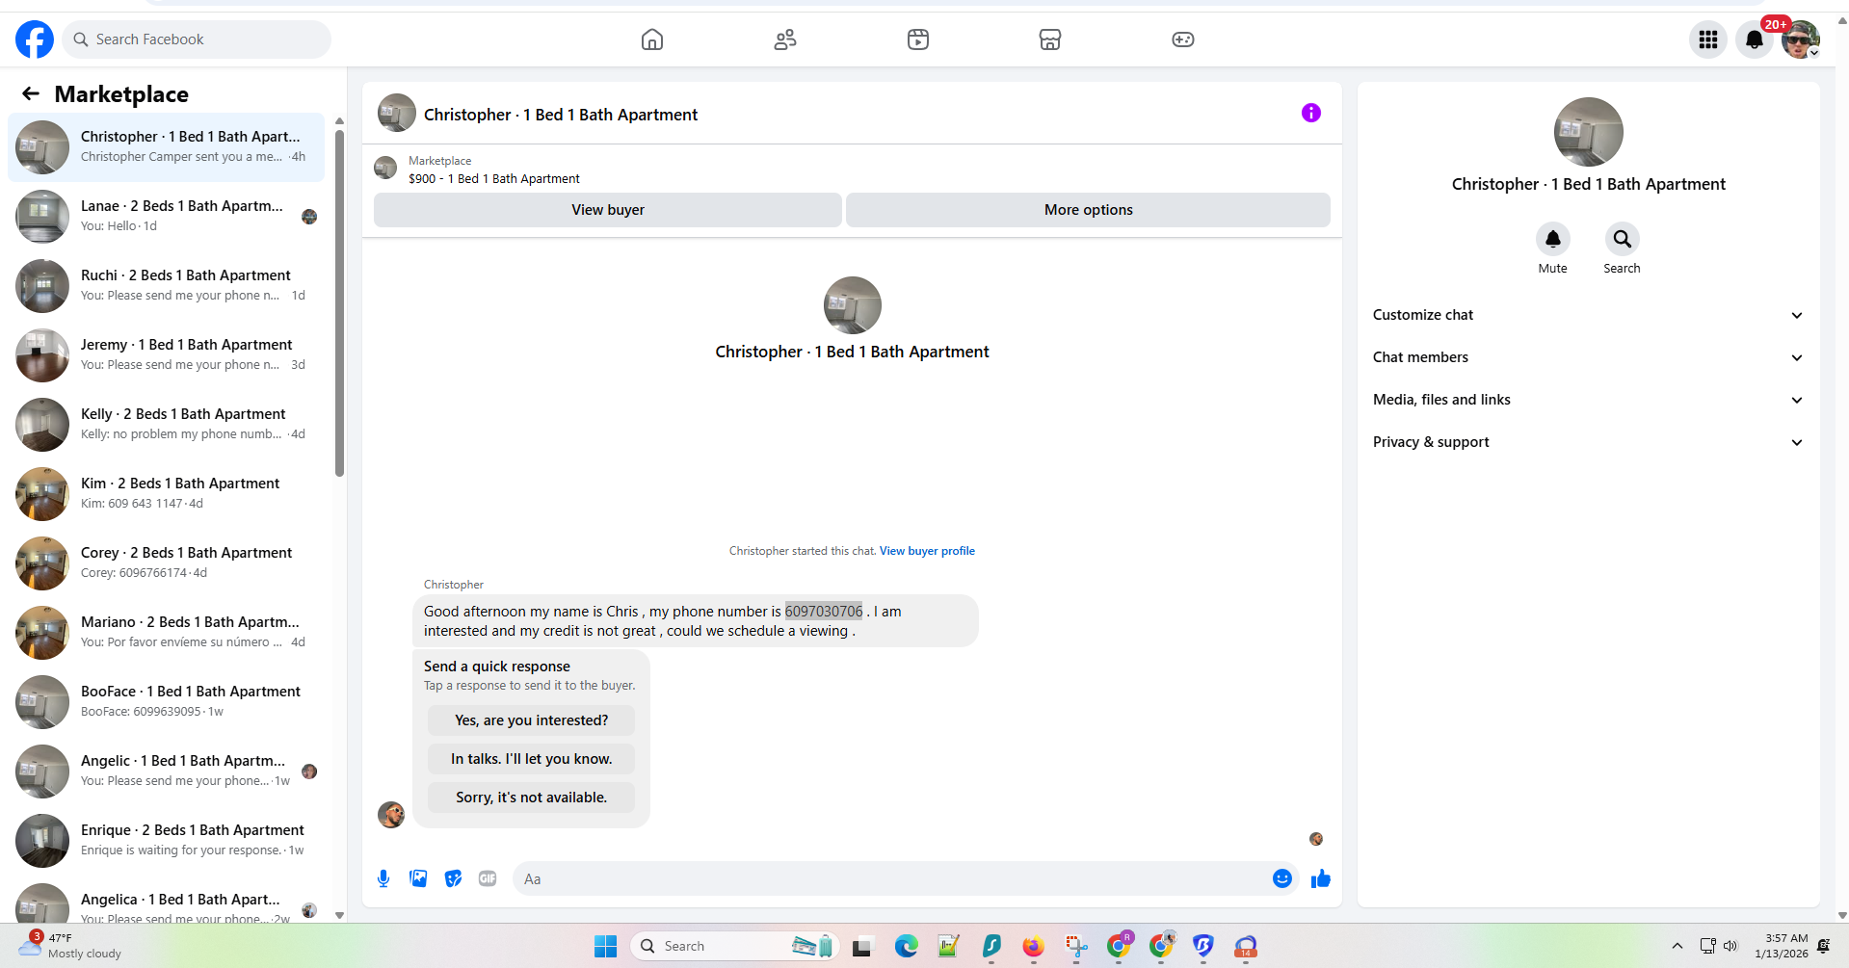Viewport: 1849px width, 968px height.
Task: Open the account profile picture menu
Action: (1800, 39)
